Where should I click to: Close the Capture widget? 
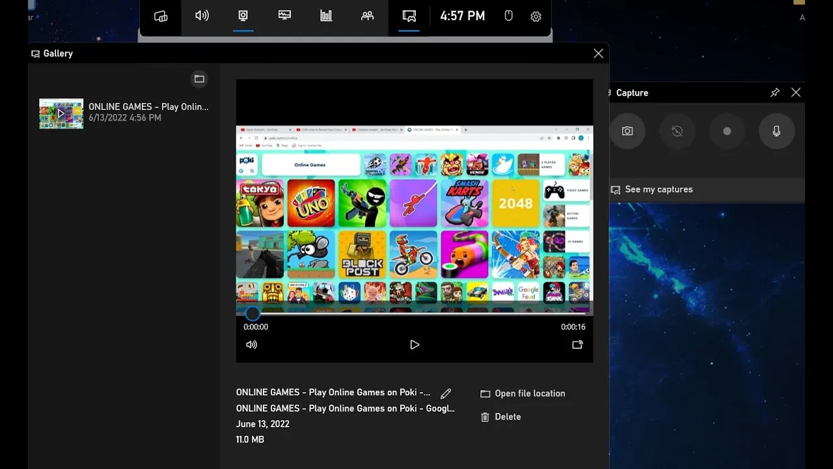point(796,92)
